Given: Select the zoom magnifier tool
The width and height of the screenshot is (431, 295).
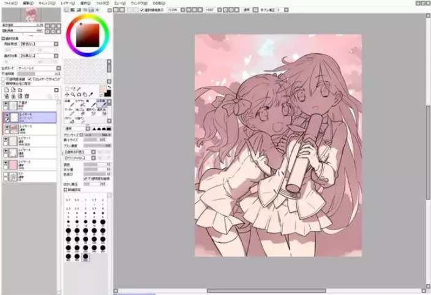Looking at the screenshot, I should tap(73, 94).
